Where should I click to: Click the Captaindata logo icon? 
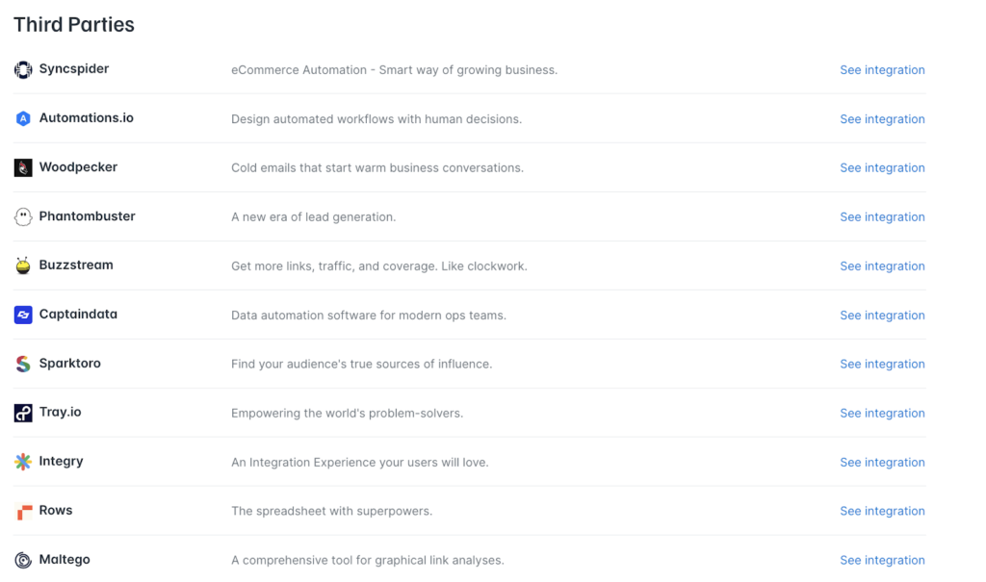(x=21, y=315)
